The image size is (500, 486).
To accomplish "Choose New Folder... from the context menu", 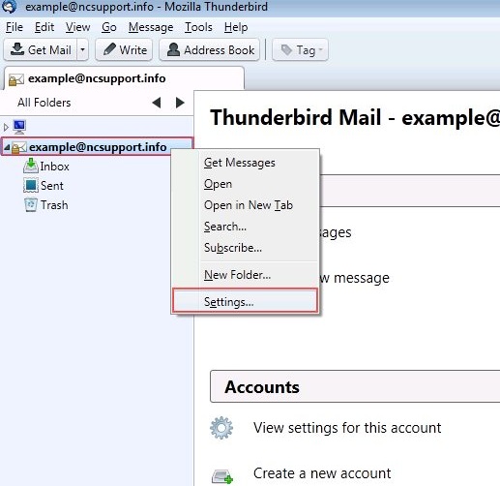I will point(245,275).
